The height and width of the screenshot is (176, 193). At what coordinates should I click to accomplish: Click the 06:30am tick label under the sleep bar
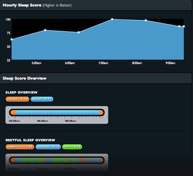click(x=43, y=121)
